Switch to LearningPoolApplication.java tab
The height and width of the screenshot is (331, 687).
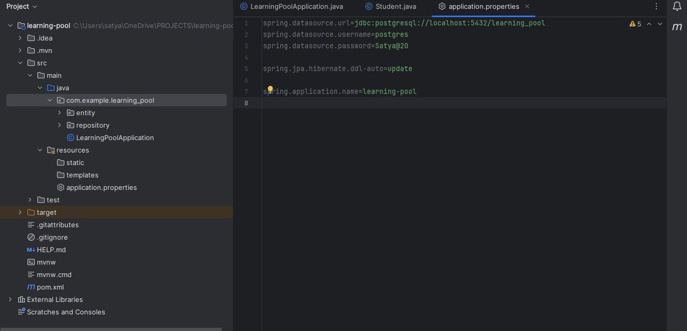[292, 6]
